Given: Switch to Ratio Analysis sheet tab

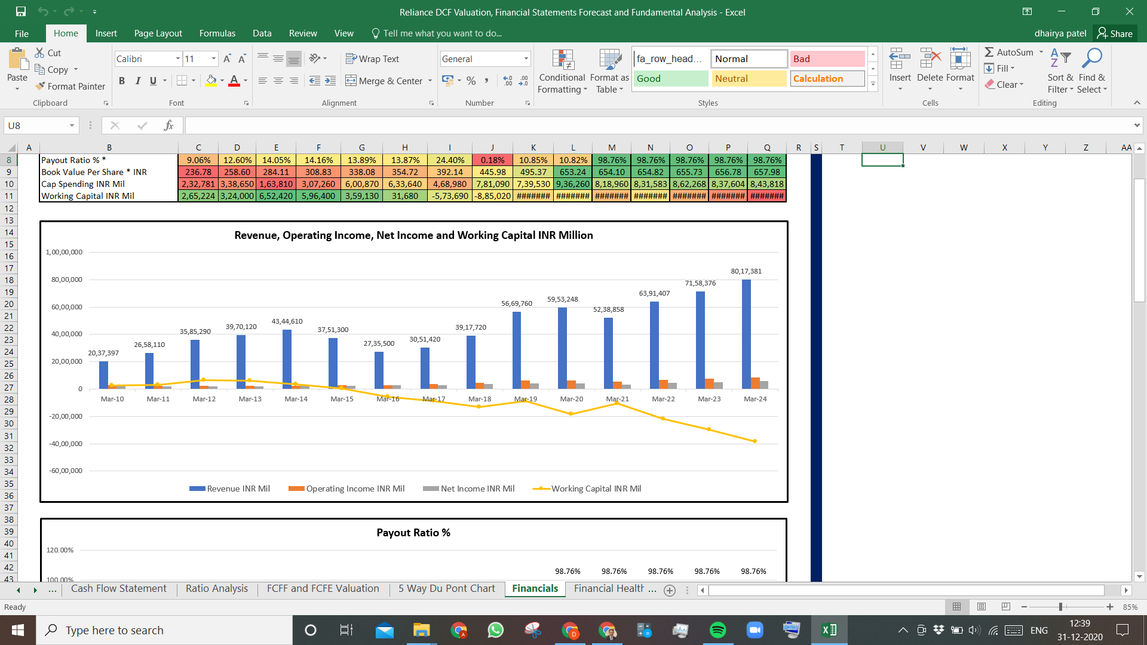Looking at the screenshot, I should point(216,588).
